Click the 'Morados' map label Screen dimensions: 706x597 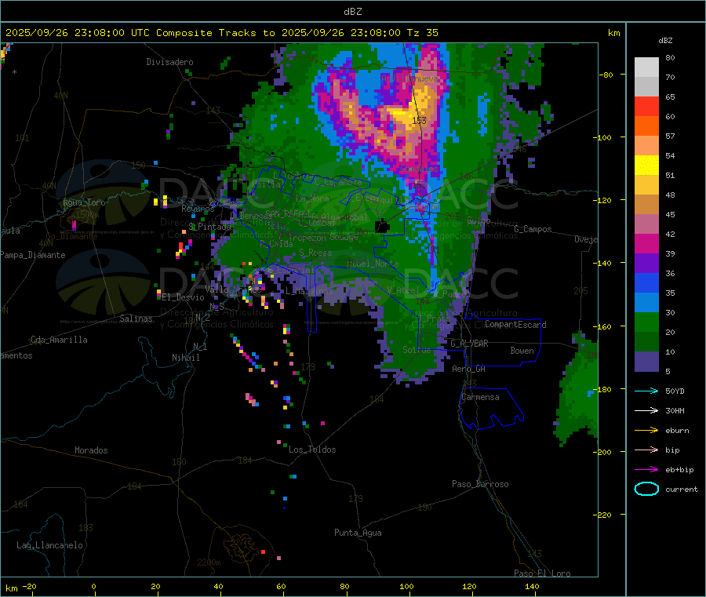(x=91, y=450)
